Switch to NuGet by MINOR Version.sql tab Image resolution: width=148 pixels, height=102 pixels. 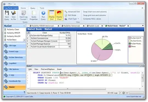(43, 26)
